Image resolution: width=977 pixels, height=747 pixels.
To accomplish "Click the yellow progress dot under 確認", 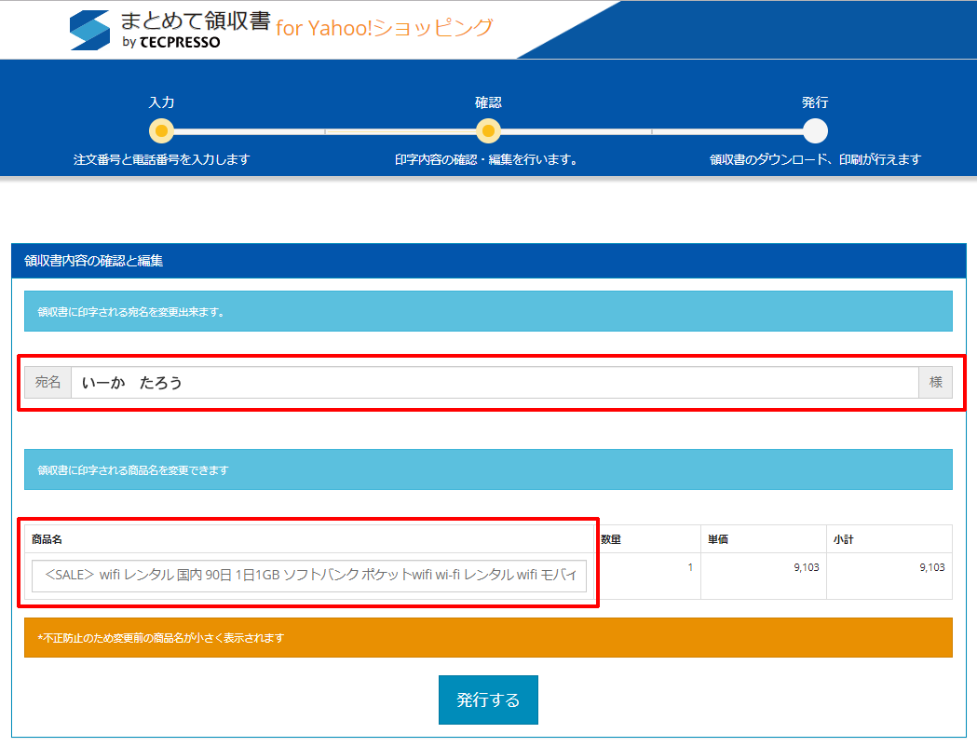I will tap(488, 131).
